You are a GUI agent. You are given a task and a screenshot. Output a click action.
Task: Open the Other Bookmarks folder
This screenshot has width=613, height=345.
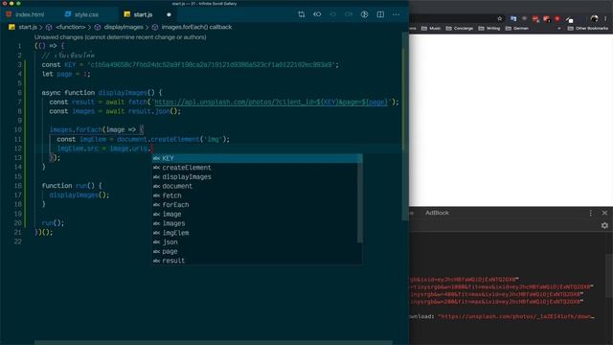click(x=587, y=28)
